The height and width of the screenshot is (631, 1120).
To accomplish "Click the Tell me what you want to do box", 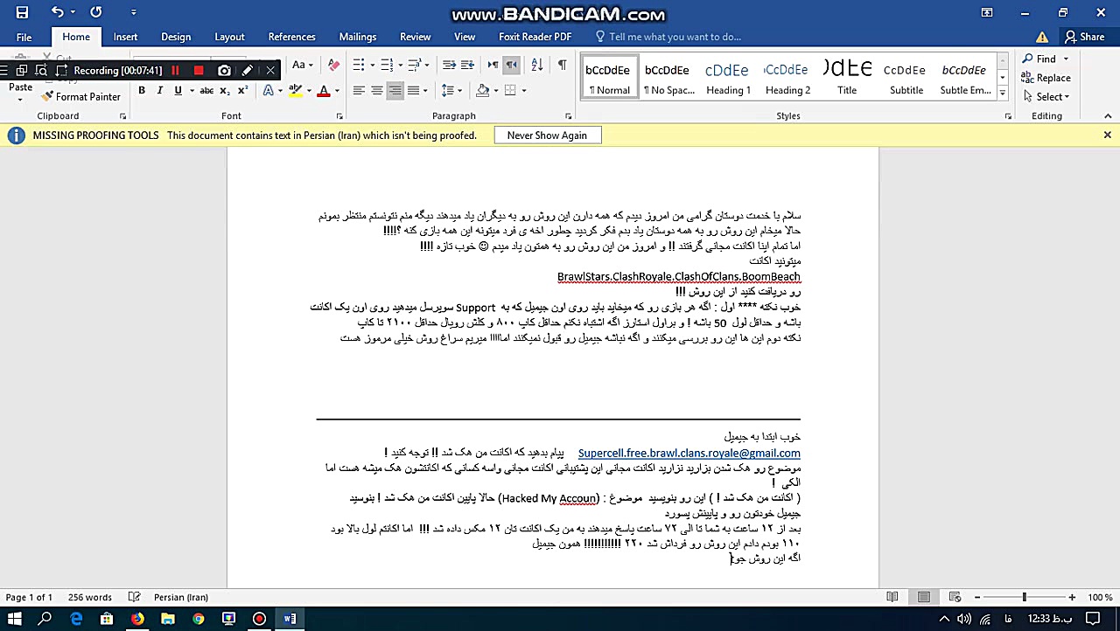I will point(675,37).
